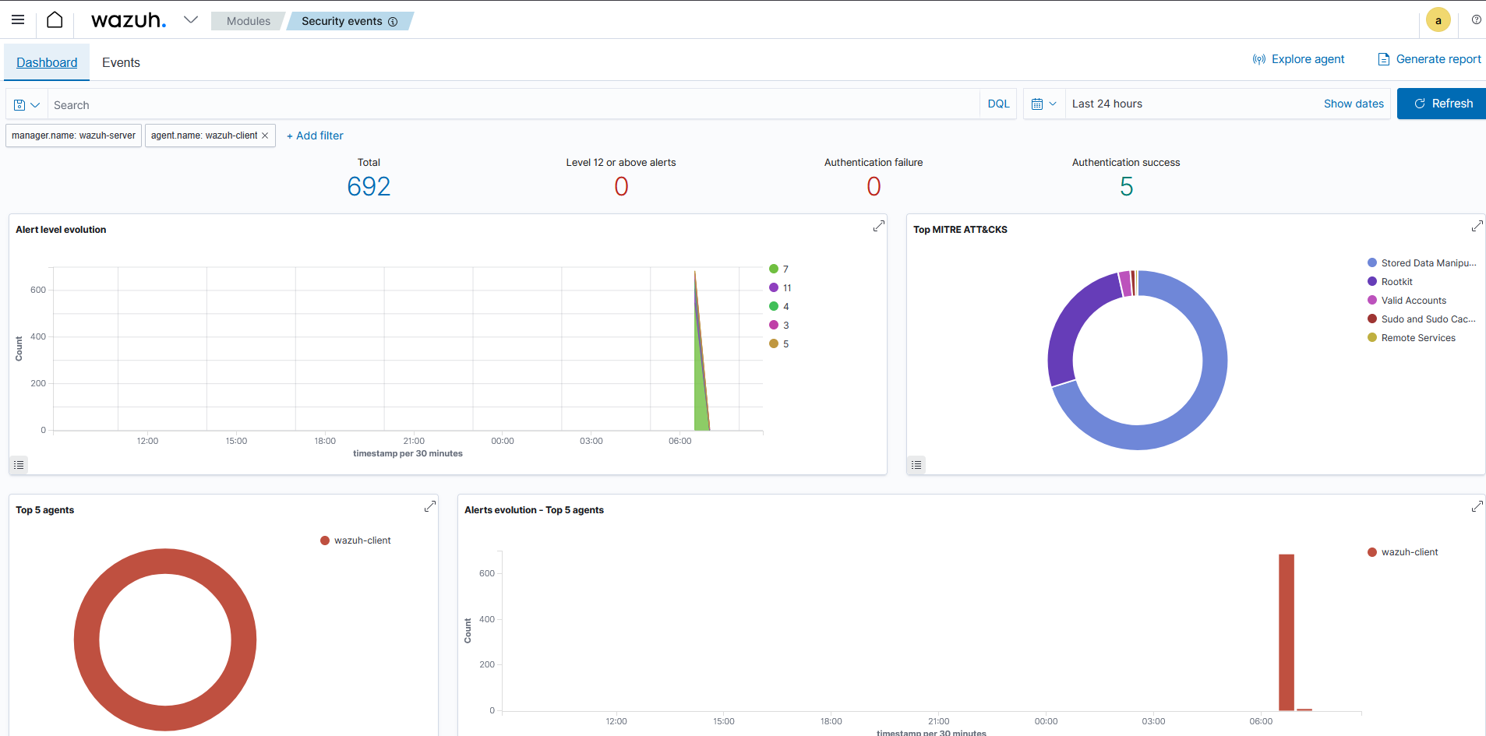Screen dimensions: 1486x736
Task: Toggle legend of Alert level evolution
Action: point(19,465)
